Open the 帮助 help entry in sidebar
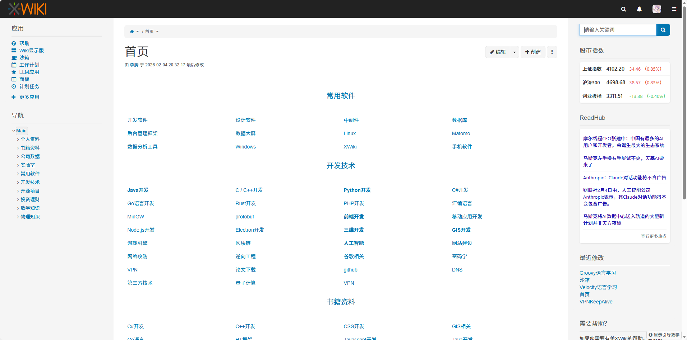Image resolution: width=687 pixels, height=340 pixels. tap(24, 43)
